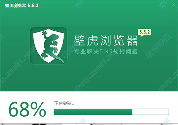Minimize the installer window

point(164,5)
